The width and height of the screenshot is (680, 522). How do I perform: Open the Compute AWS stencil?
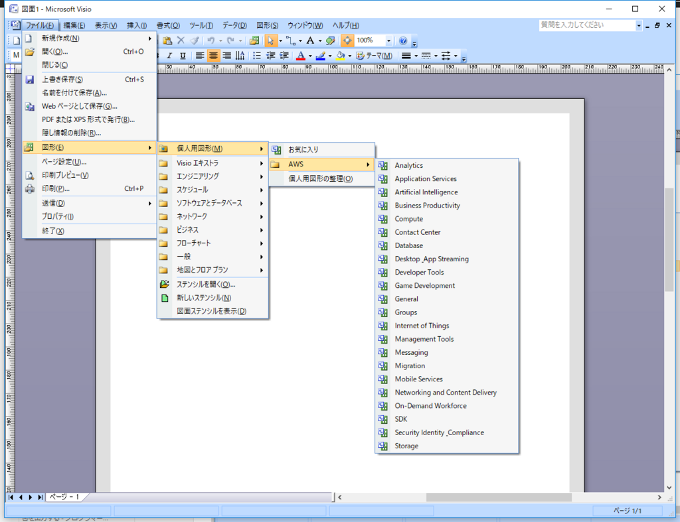(447, 219)
